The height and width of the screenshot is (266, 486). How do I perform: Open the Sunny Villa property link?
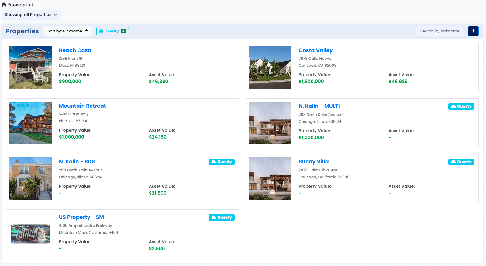(314, 162)
